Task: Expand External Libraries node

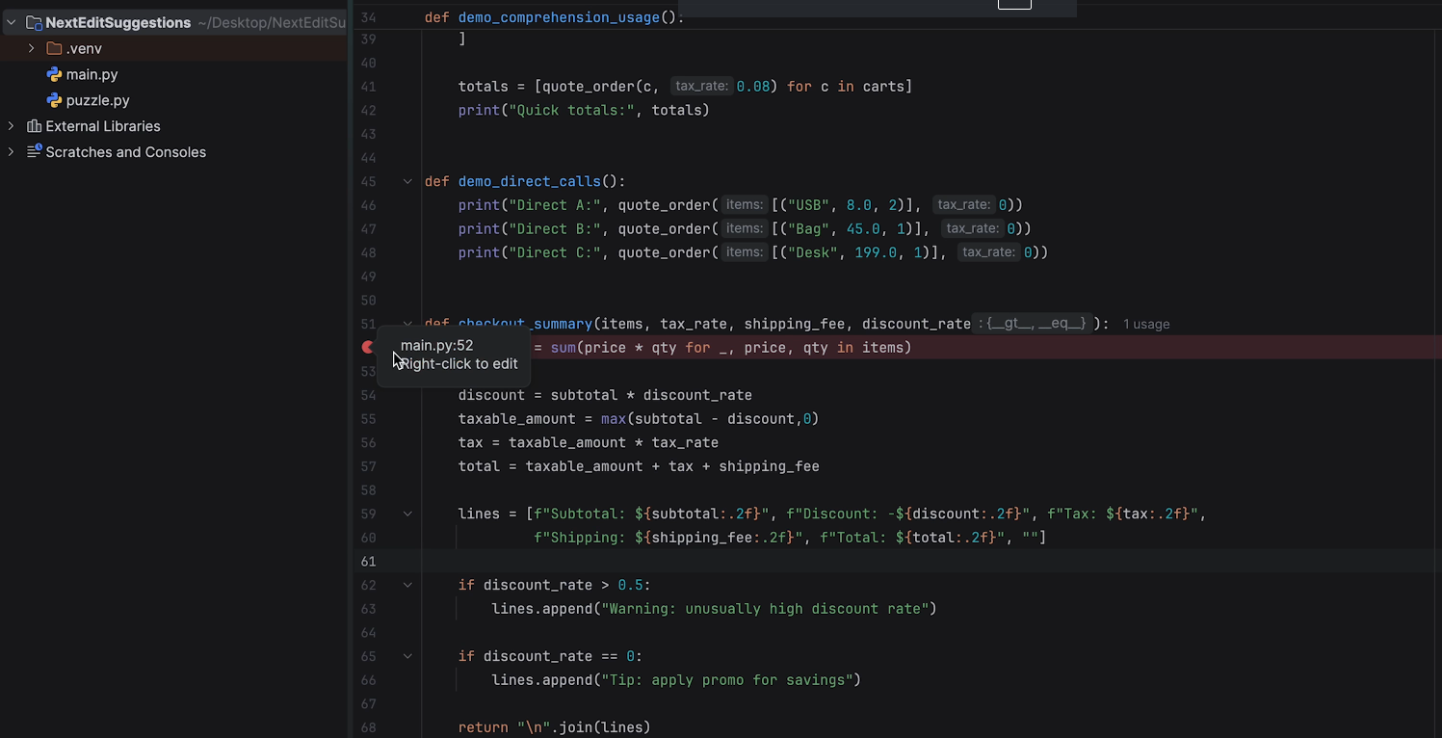Action: pos(12,126)
